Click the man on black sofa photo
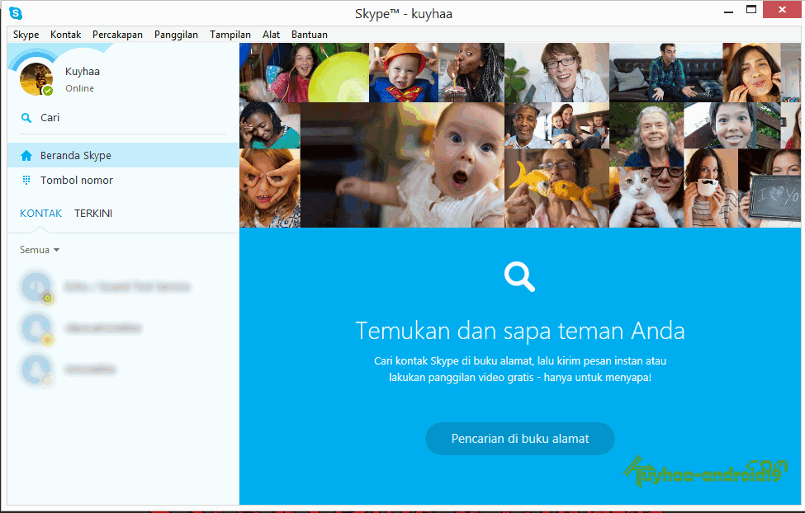 665,73
